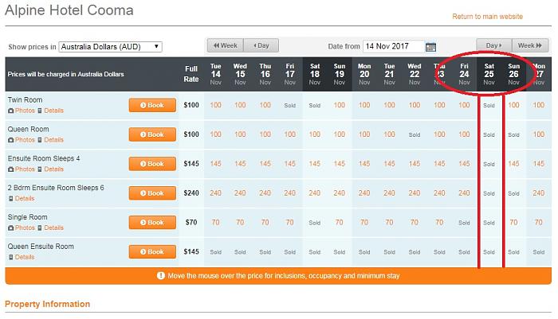Select Twin Room price for Sun 26 Nov

(513, 105)
